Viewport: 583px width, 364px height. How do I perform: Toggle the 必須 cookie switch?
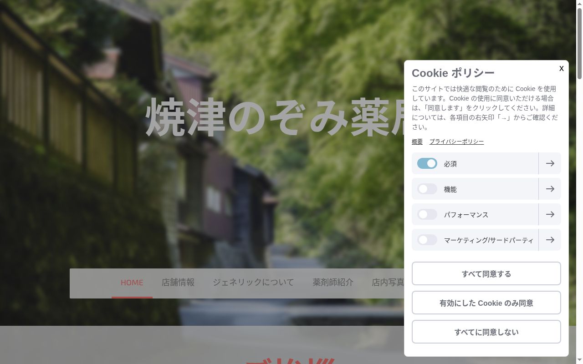pyautogui.click(x=427, y=163)
